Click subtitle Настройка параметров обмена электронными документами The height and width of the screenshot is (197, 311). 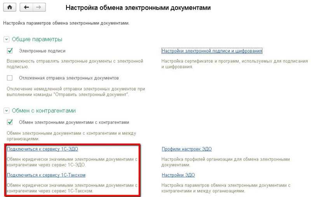click(x=66, y=23)
